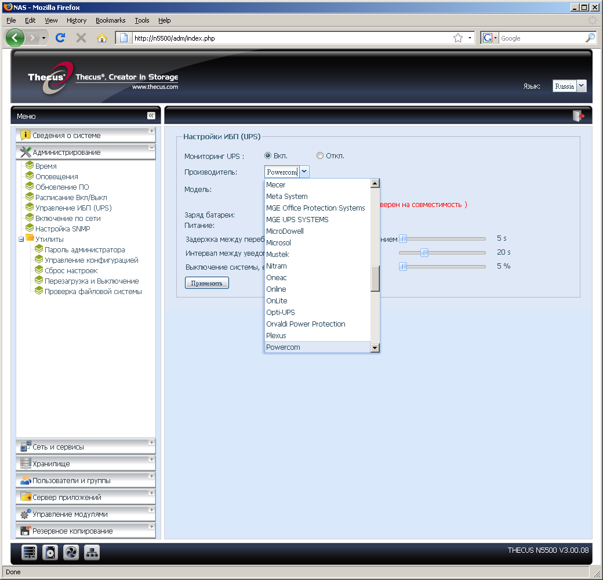The image size is (603, 580).
Task: Open the disk status icon in footer
Action: point(50,553)
